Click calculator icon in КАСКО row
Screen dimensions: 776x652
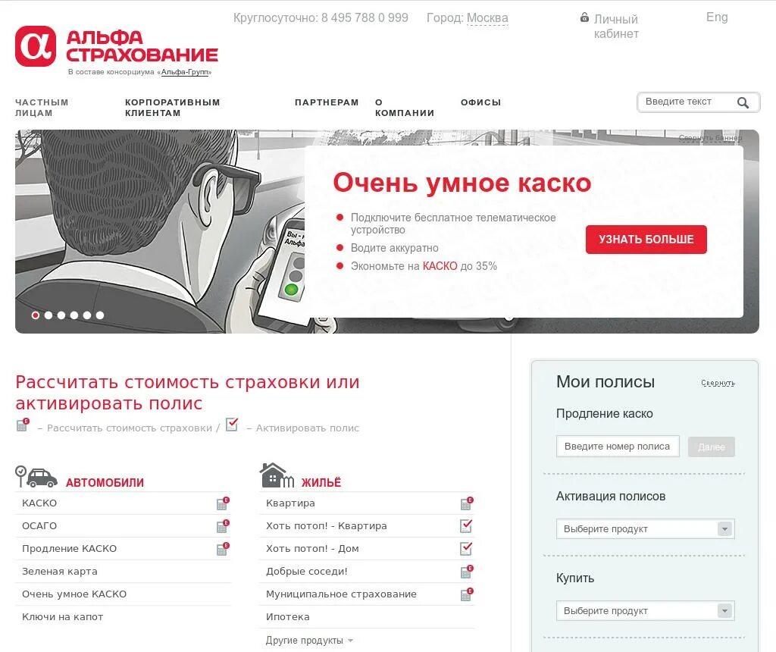click(x=223, y=503)
